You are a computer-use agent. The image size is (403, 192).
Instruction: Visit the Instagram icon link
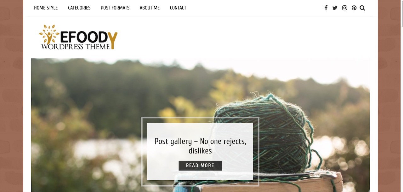coord(344,8)
